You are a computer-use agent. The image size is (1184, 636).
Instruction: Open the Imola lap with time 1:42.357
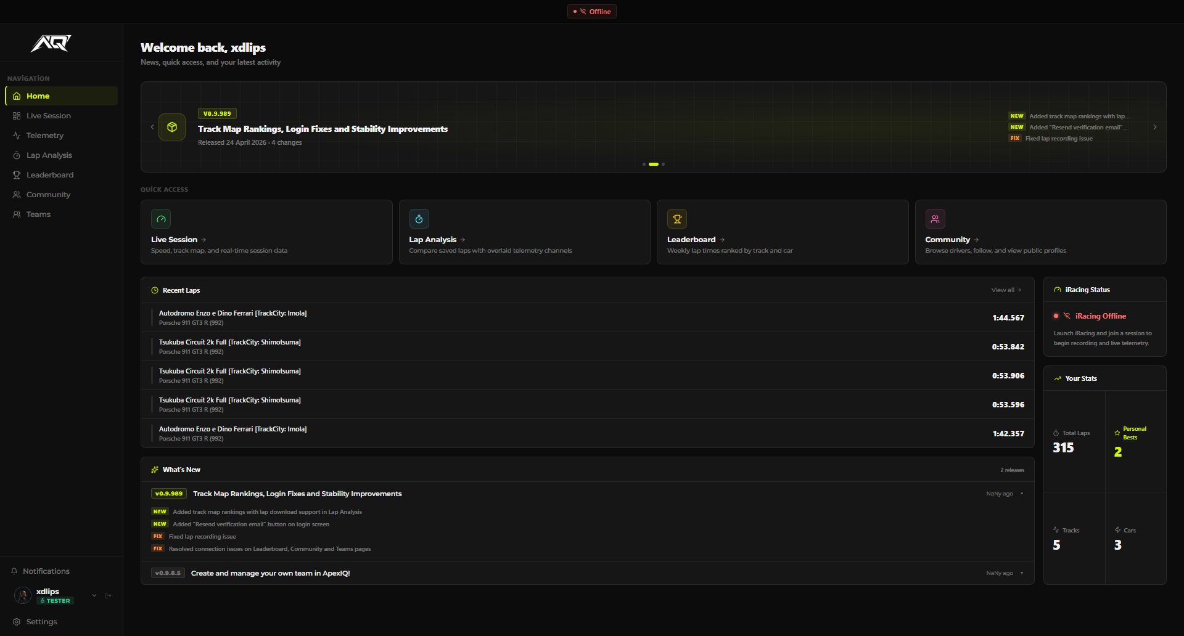coord(588,433)
